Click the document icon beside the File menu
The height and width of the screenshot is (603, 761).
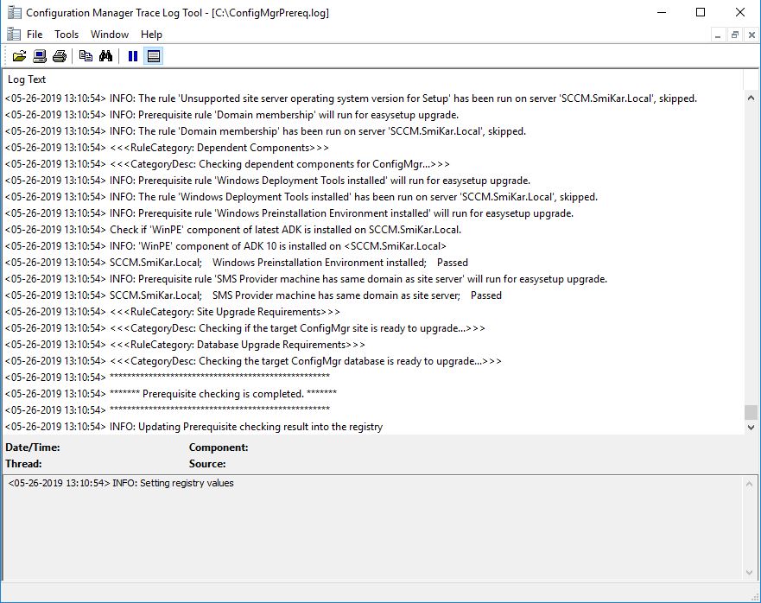[14, 35]
